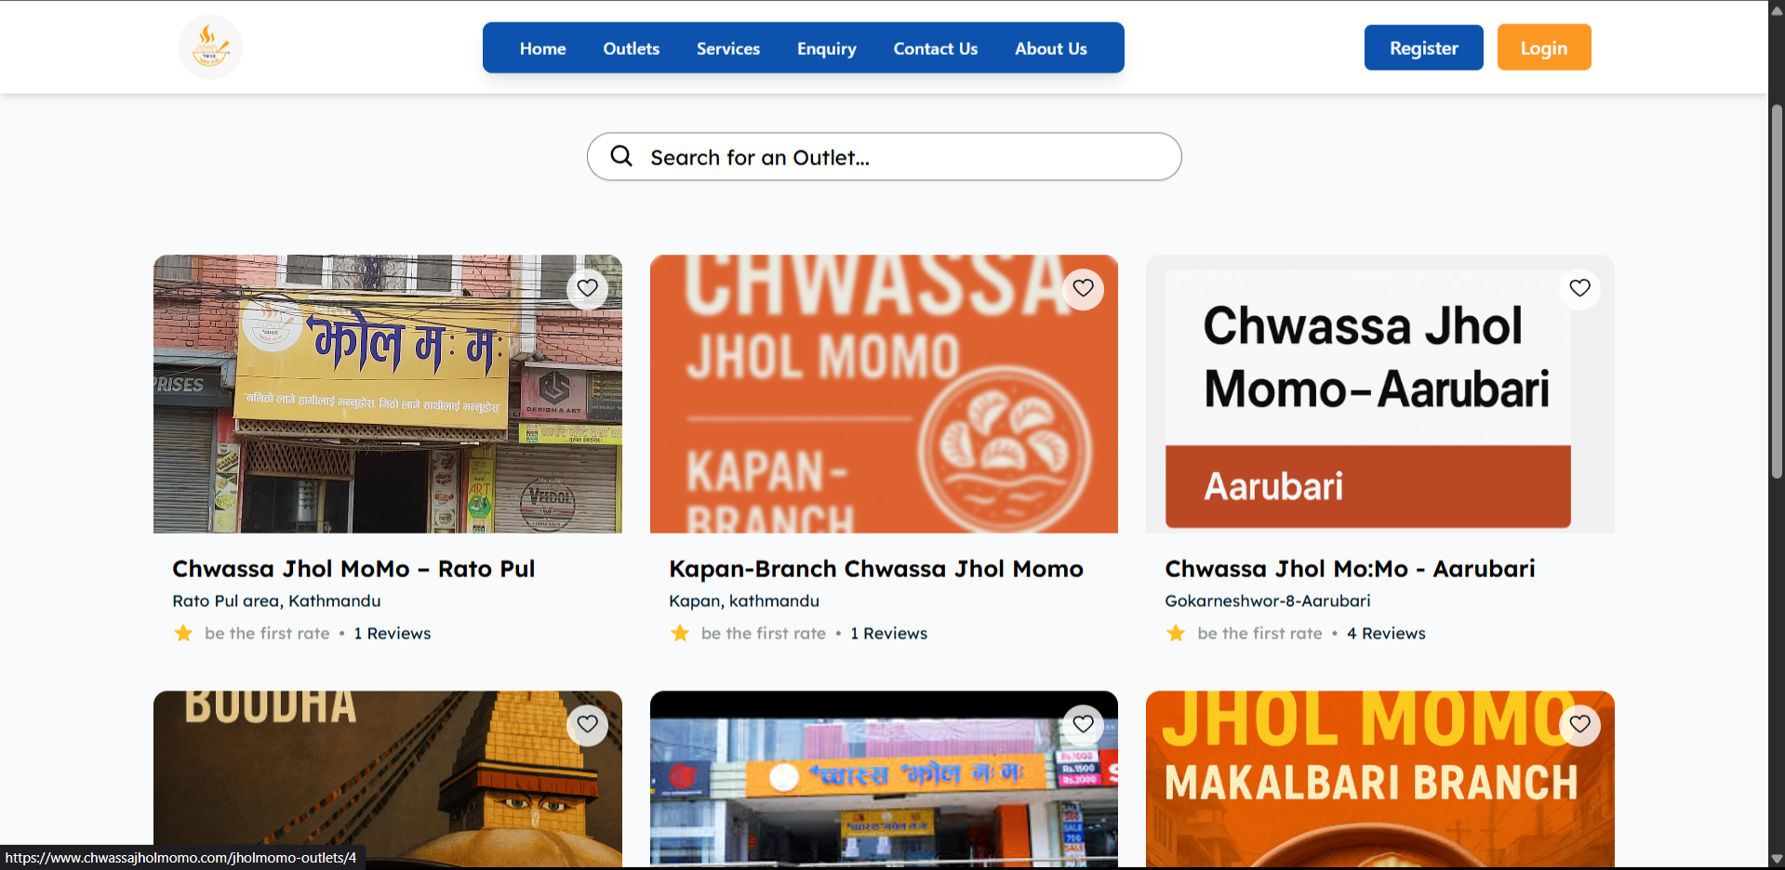Viewport: 1785px width, 870px height.
Task: Click heart on storefront photo card in bottom row
Action: pyautogui.click(x=1083, y=724)
